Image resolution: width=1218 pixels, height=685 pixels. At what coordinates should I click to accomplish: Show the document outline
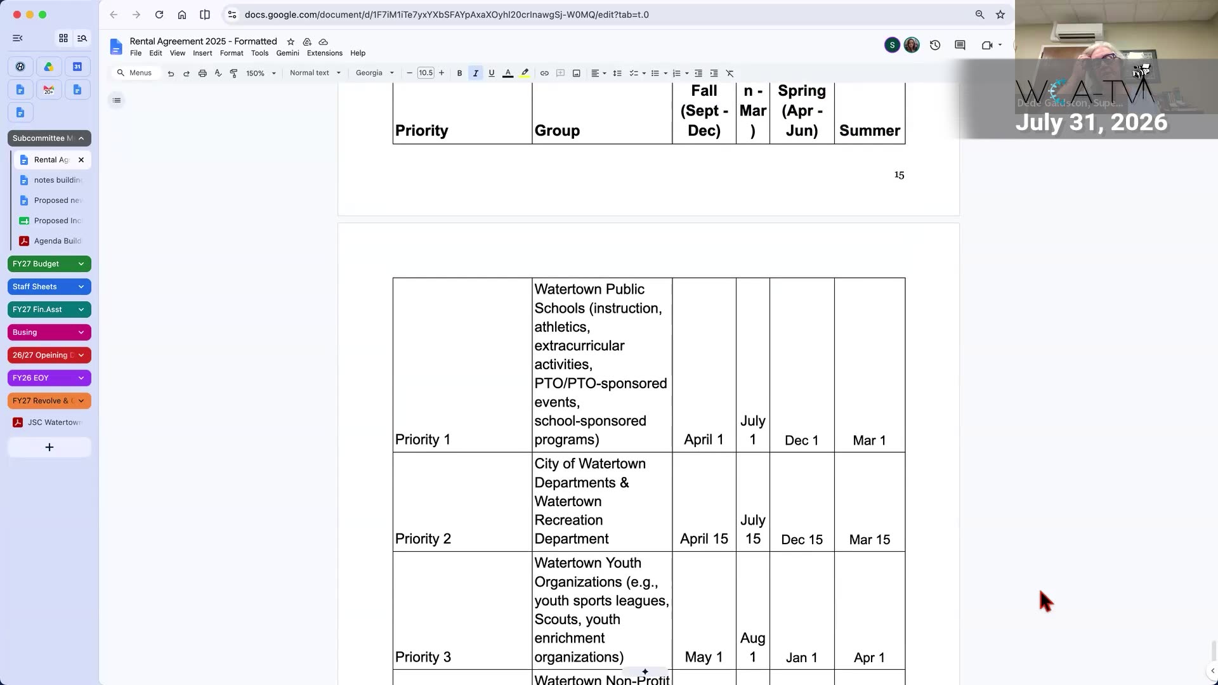pyautogui.click(x=117, y=100)
